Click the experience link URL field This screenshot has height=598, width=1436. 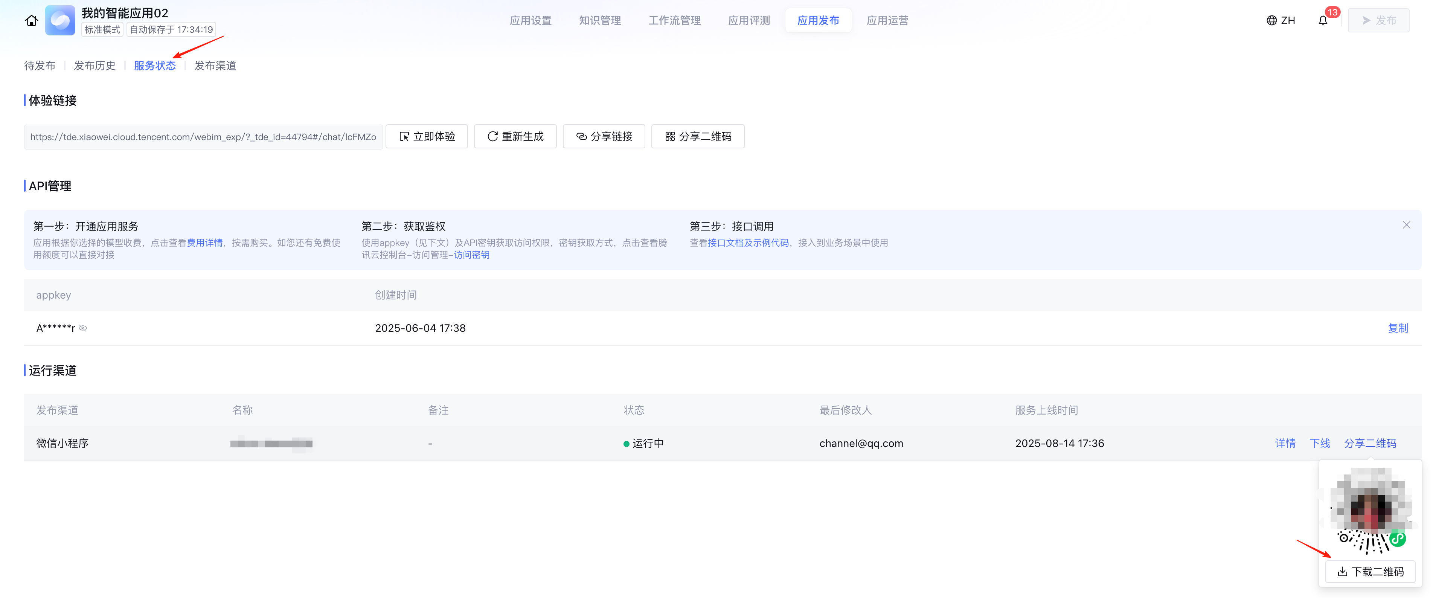click(x=203, y=137)
